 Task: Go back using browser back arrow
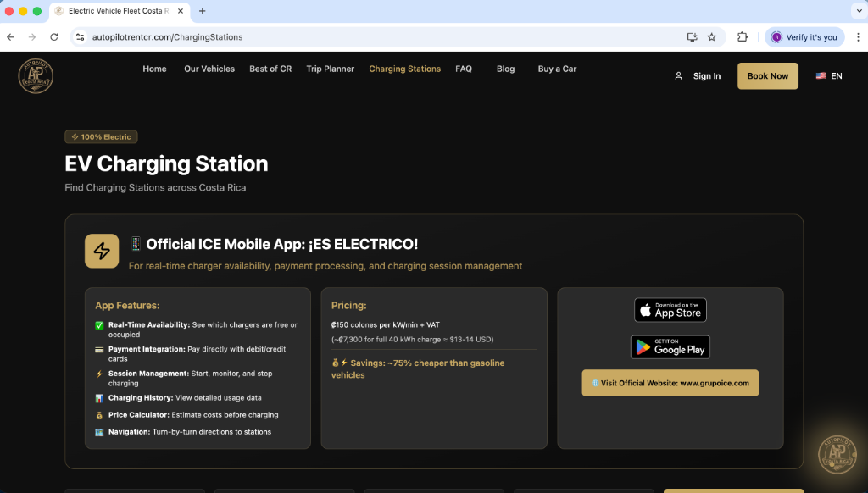pos(10,37)
